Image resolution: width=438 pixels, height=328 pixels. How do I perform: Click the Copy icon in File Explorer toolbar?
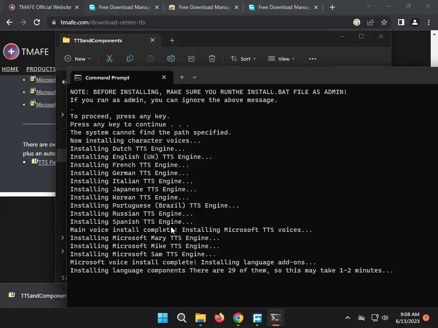tap(130, 59)
